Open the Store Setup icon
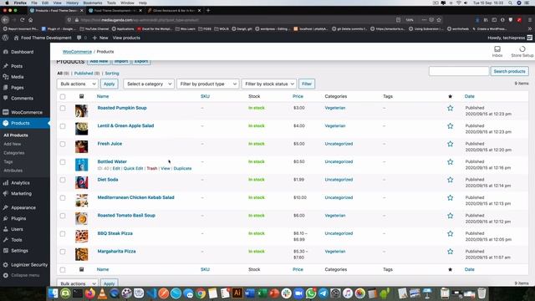 [x=522, y=52]
